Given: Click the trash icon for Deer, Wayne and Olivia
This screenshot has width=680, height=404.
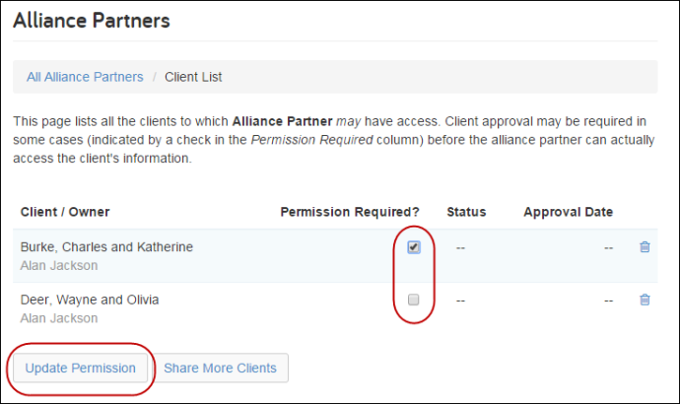Looking at the screenshot, I should pos(645,300).
